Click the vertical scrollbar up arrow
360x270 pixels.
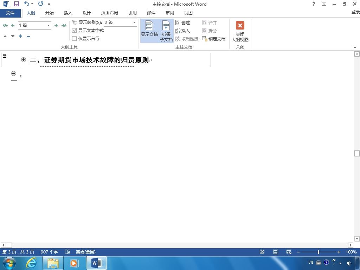tap(357, 54)
